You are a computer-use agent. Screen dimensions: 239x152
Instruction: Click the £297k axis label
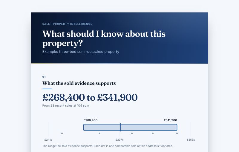[x=119, y=140]
